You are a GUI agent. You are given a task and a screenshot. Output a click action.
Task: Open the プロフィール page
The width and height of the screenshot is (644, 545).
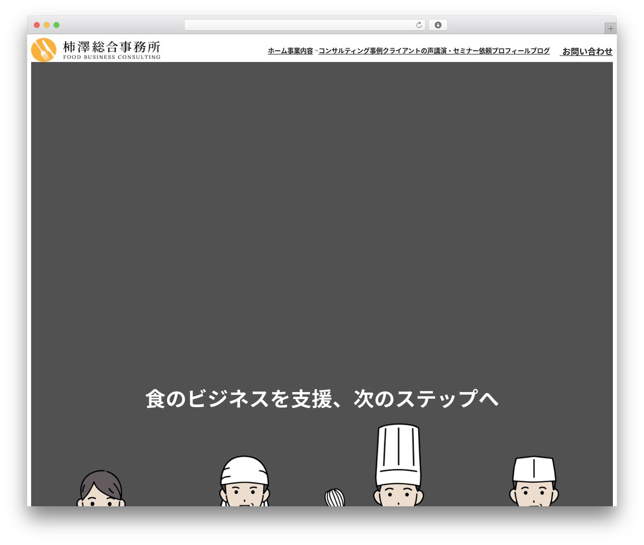click(511, 51)
